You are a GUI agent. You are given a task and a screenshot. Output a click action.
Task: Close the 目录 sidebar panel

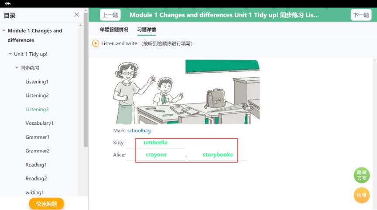77,15
